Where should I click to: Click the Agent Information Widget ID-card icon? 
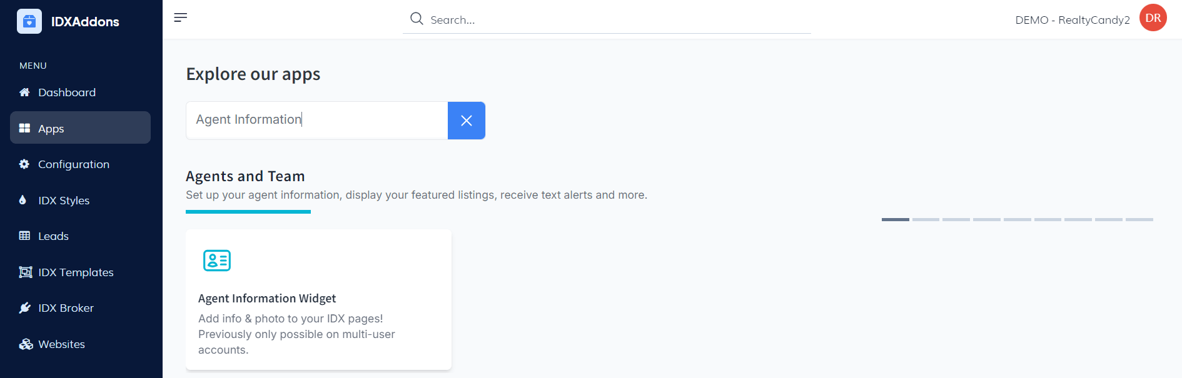[x=217, y=261]
